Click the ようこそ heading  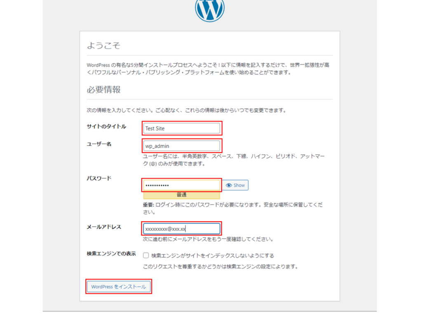coord(103,45)
